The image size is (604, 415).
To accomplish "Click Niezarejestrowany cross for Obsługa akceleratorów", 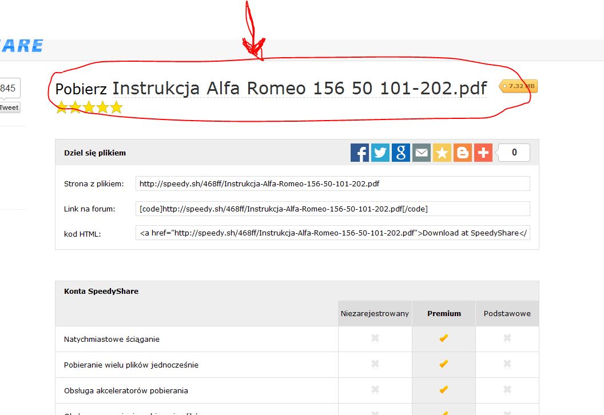I will tap(375, 389).
